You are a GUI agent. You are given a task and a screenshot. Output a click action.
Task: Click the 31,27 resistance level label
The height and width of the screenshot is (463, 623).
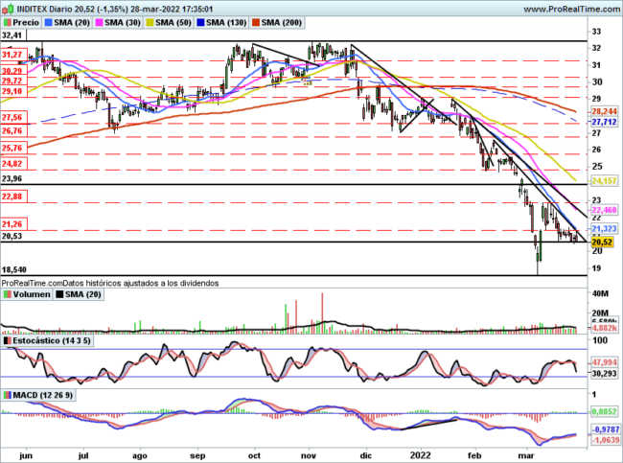pos(12,55)
